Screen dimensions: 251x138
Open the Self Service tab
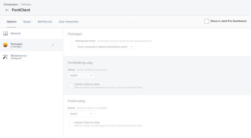(45, 22)
